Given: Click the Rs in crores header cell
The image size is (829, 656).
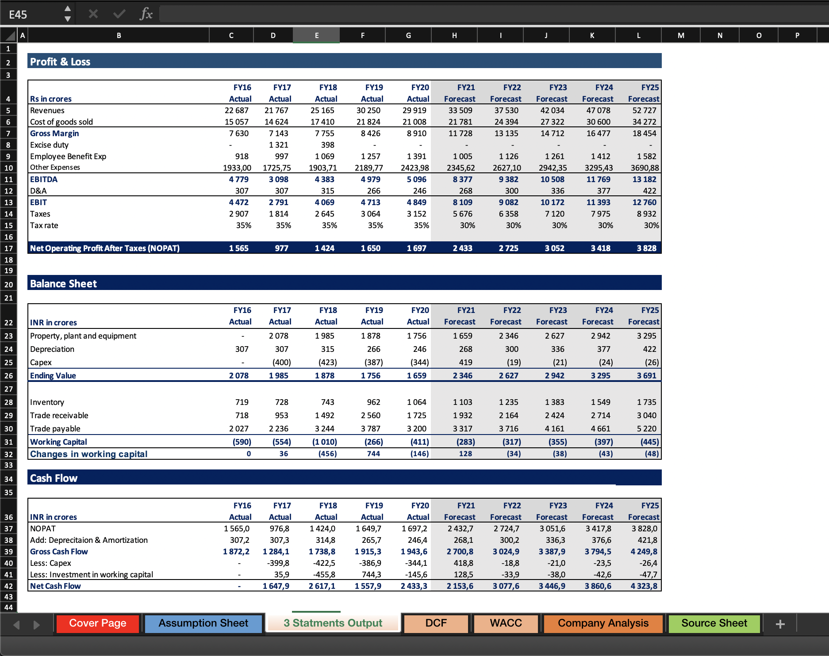Looking at the screenshot, I should pyautogui.click(x=51, y=99).
